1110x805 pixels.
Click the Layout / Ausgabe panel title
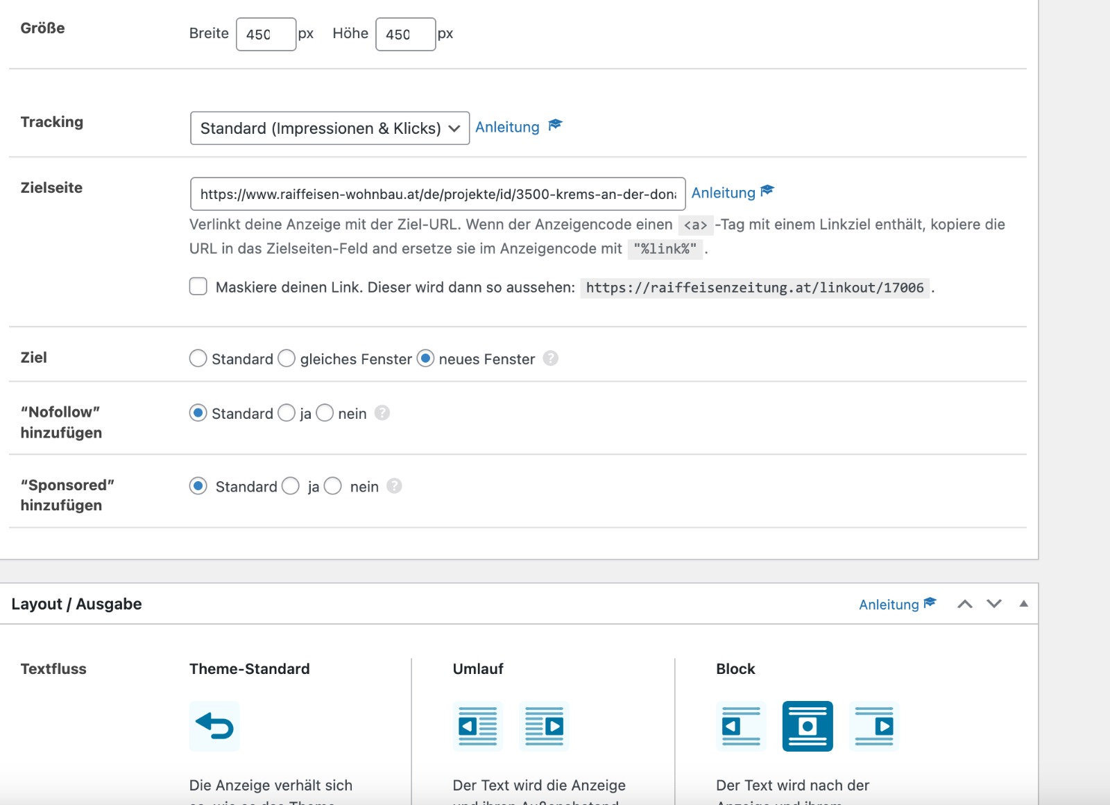[x=76, y=604]
